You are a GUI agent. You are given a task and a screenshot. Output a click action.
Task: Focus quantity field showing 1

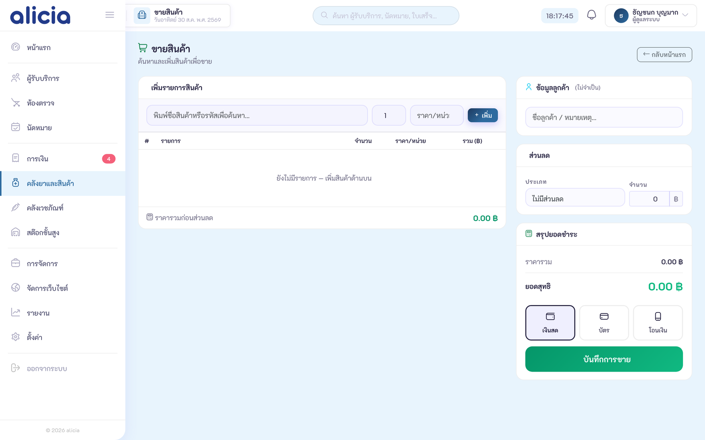(389, 115)
